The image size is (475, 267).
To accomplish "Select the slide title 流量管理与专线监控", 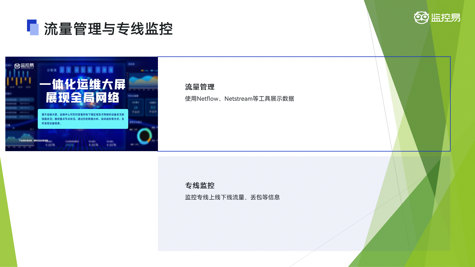I will 108,29.
